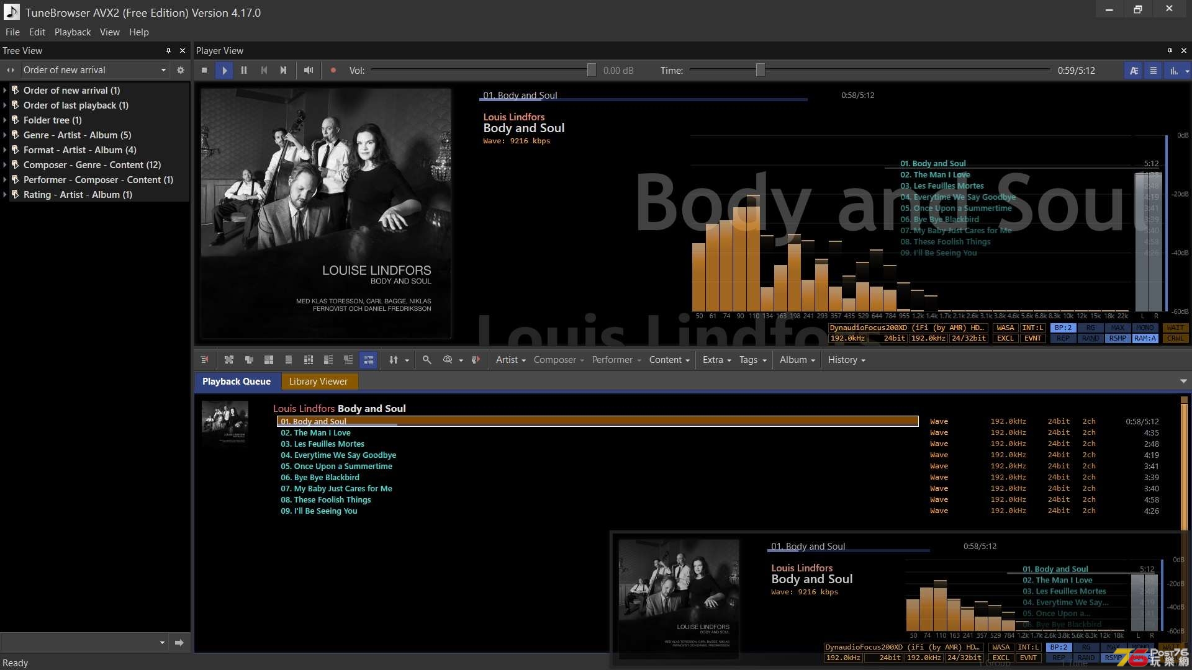Click the Playback Queue tab
Image resolution: width=1192 pixels, height=670 pixels.
pos(236,382)
